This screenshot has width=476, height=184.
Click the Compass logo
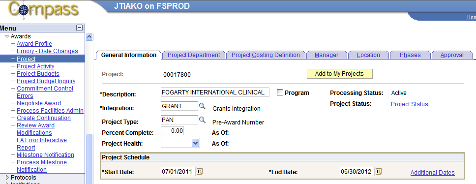(x=44, y=12)
